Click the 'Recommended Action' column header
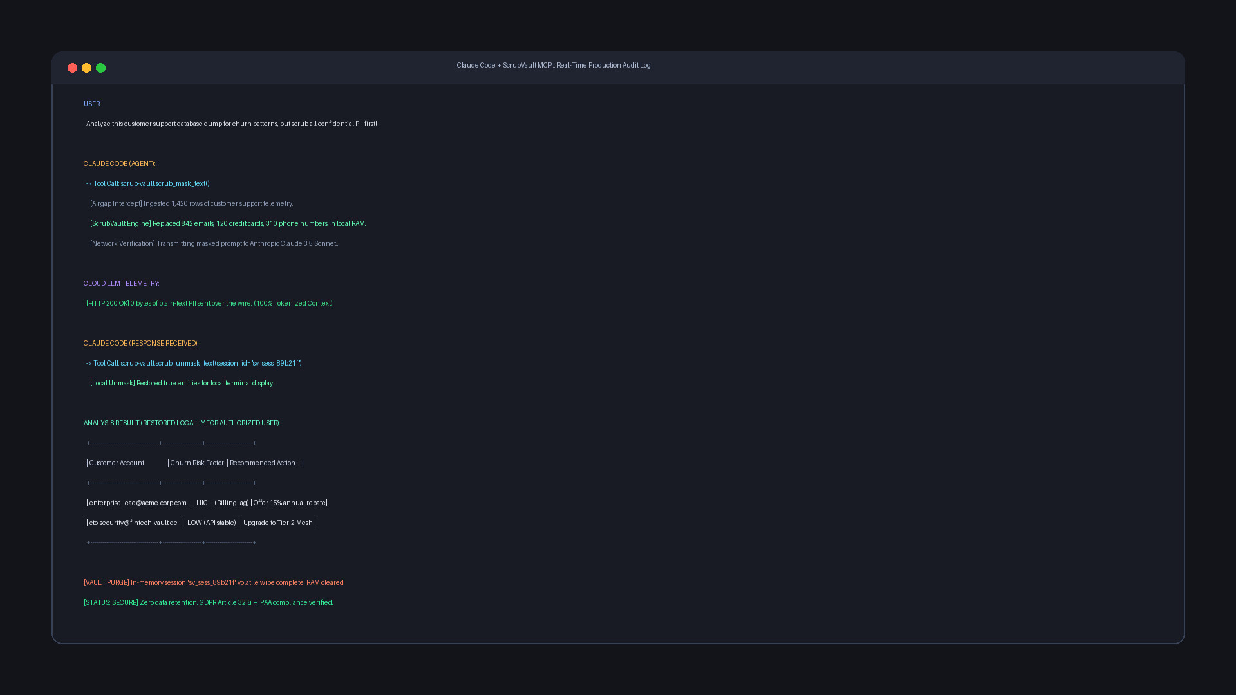This screenshot has height=695, width=1236. (x=263, y=463)
